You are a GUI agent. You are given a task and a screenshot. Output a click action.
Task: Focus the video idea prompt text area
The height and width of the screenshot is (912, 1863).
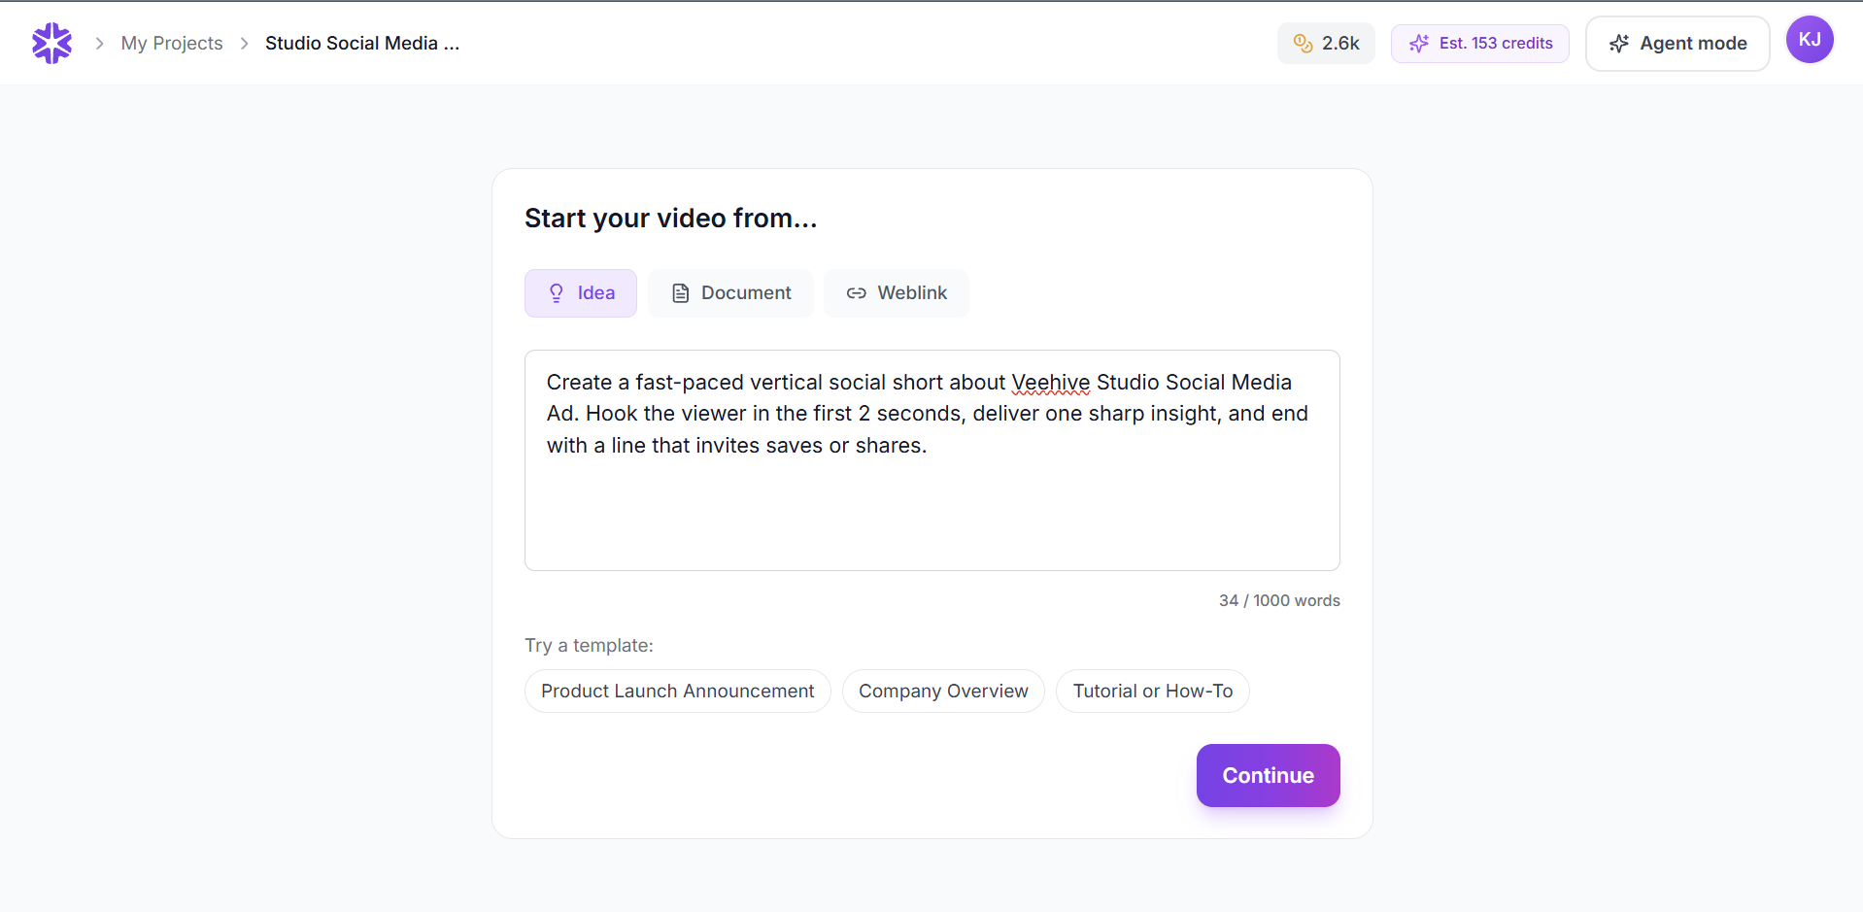coord(932,460)
